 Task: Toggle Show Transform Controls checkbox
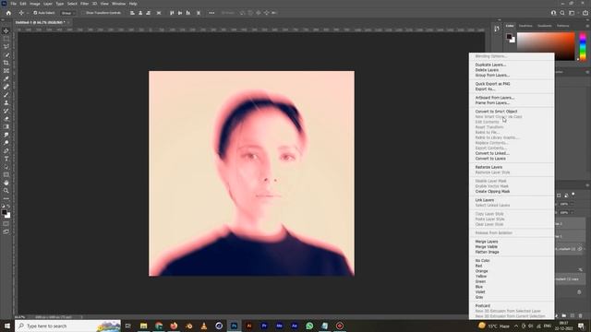tap(83, 13)
